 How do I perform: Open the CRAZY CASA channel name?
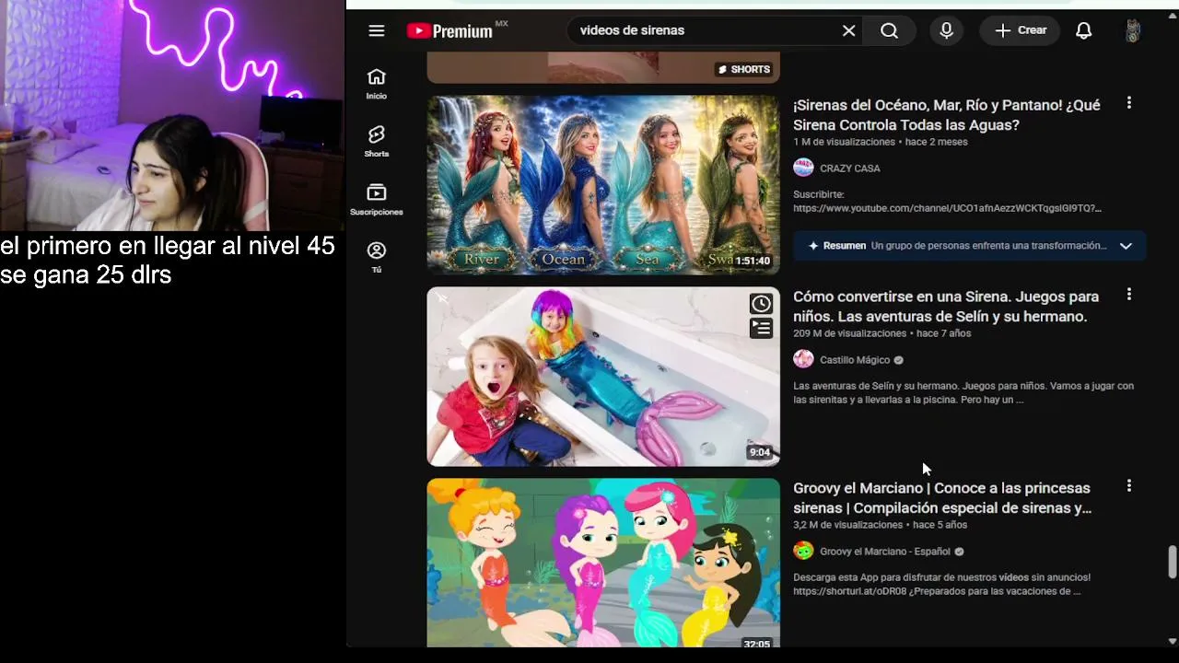tap(850, 169)
